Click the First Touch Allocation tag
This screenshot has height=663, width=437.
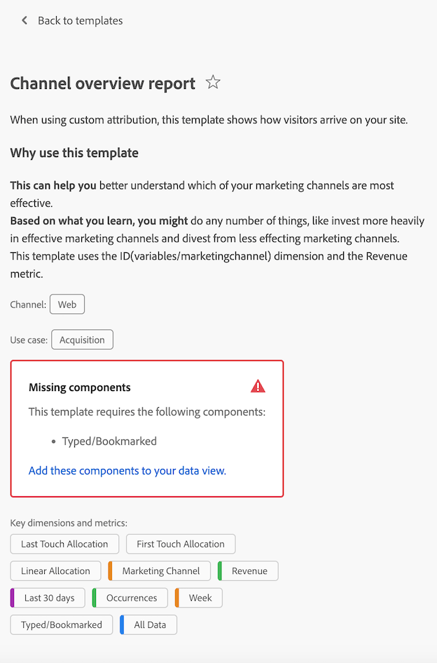pyautogui.click(x=181, y=544)
